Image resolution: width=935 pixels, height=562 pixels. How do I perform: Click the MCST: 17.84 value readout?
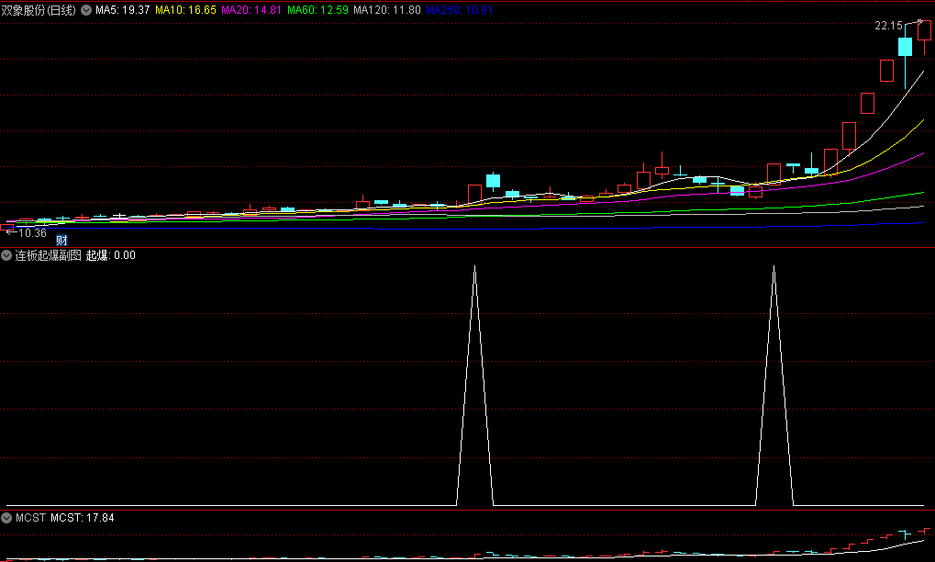coord(83,518)
